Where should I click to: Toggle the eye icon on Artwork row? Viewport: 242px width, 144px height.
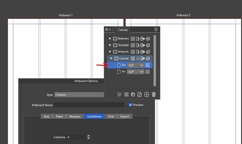[148, 51]
